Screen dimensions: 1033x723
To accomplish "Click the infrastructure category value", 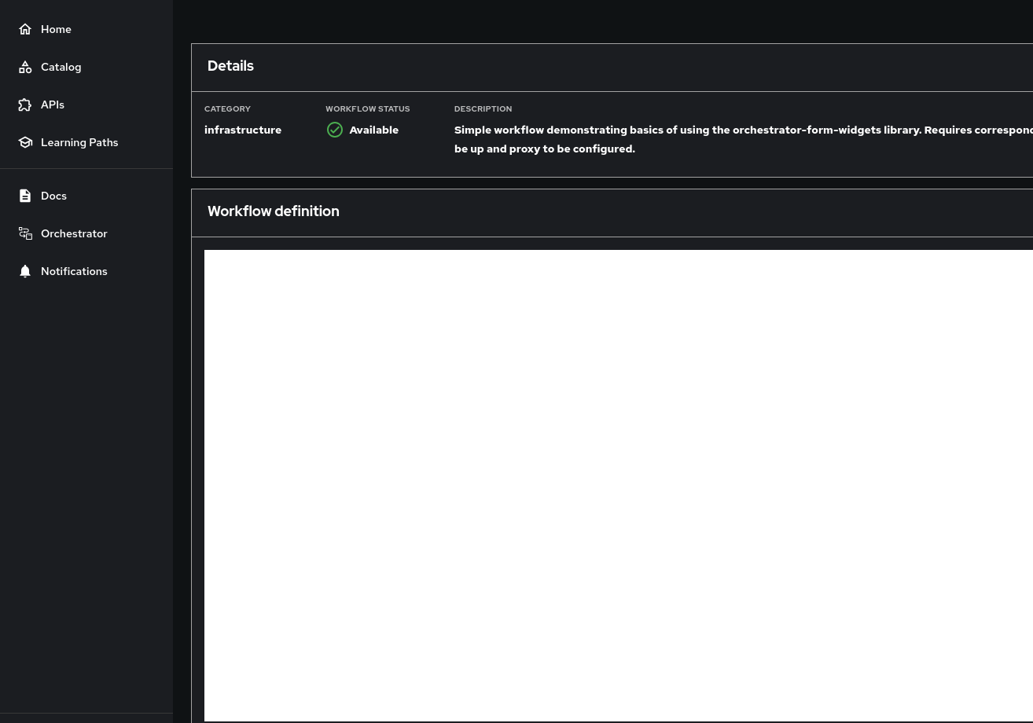I will coord(243,130).
